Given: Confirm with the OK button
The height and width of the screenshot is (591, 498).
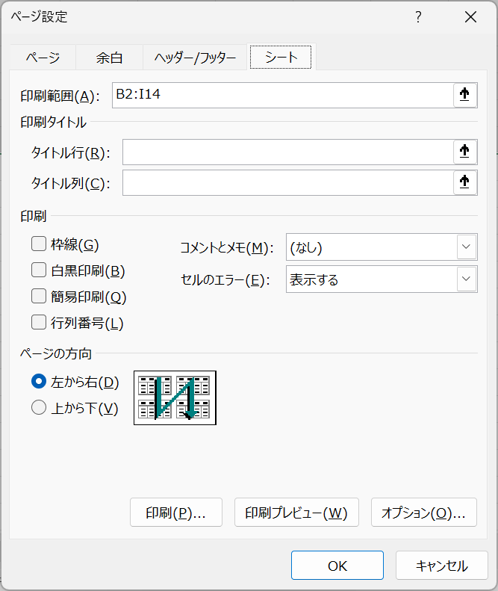Looking at the screenshot, I should click(337, 566).
